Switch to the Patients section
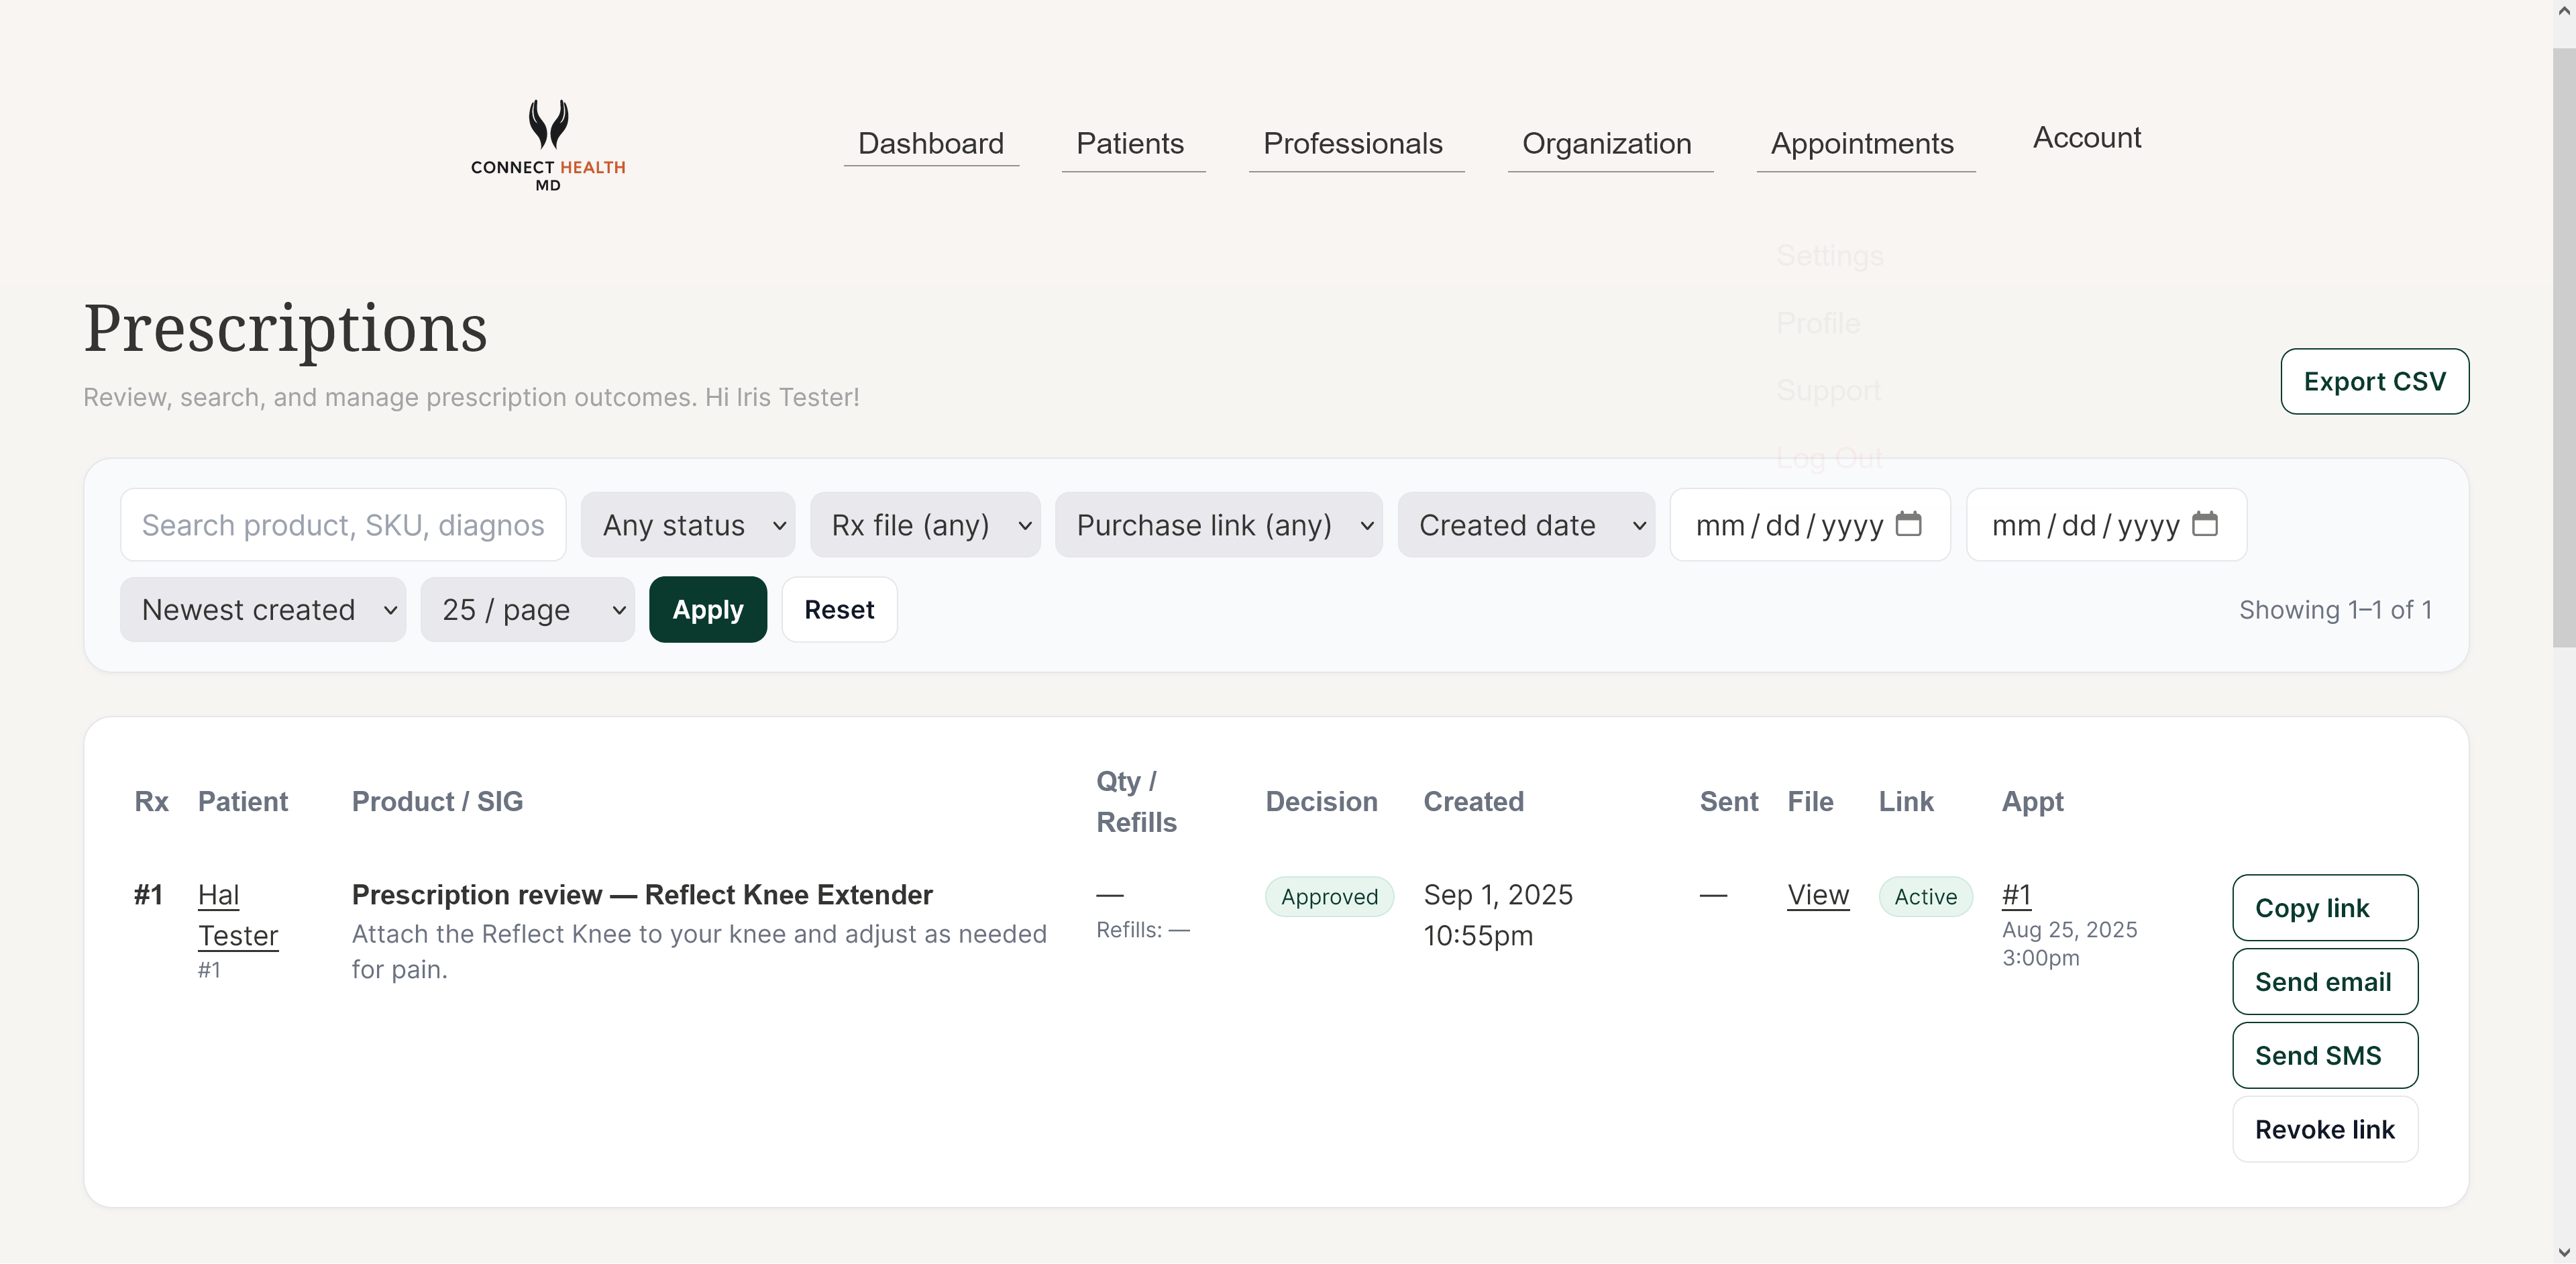2576x1264 pixels. click(1131, 143)
